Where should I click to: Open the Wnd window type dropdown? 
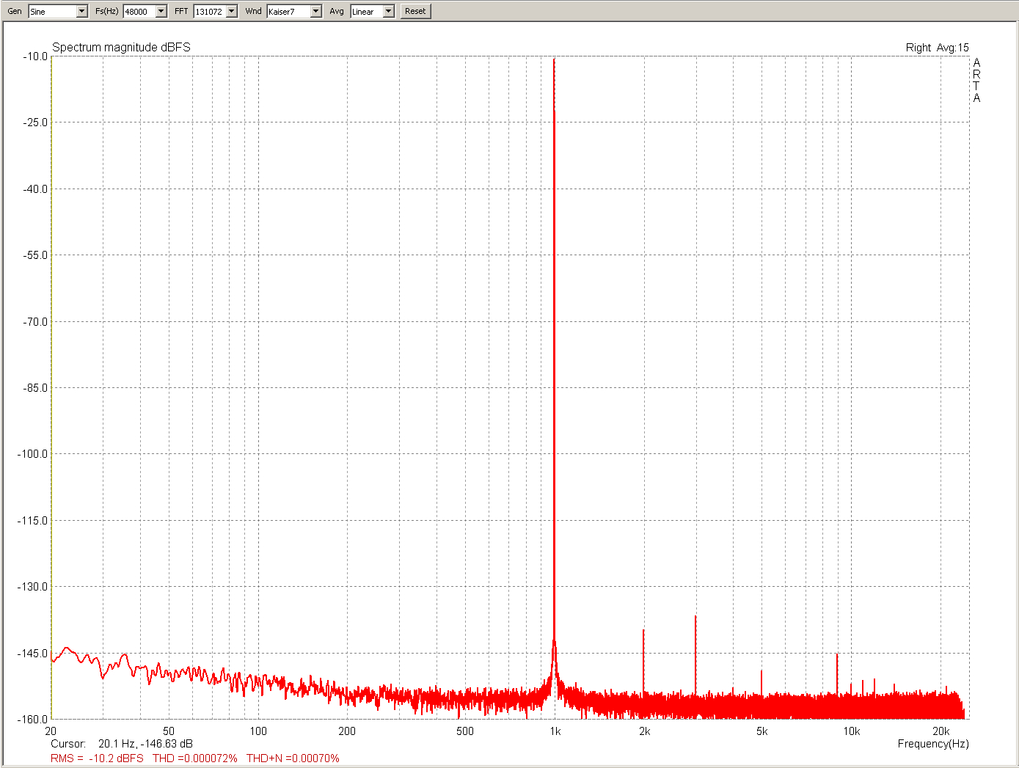pyautogui.click(x=315, y=11)
